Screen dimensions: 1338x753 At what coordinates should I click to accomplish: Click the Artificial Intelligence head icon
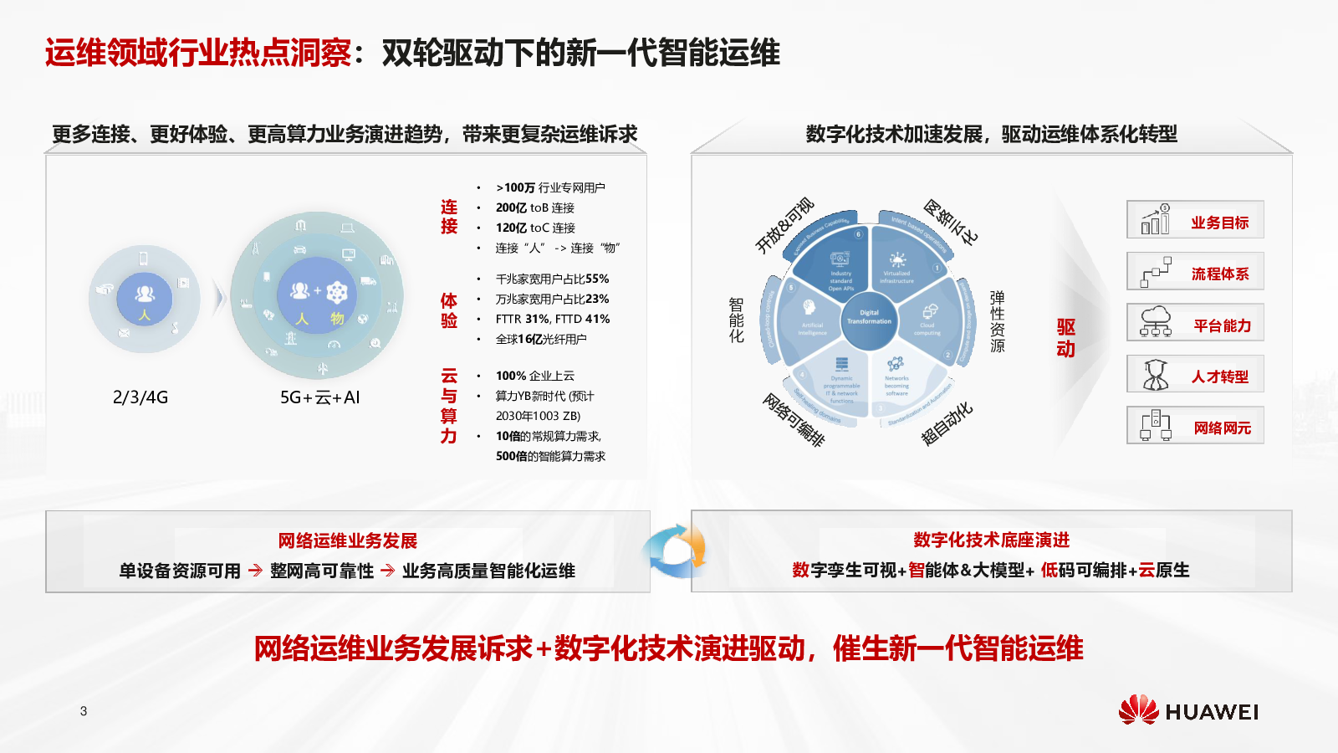coord(809,308)
